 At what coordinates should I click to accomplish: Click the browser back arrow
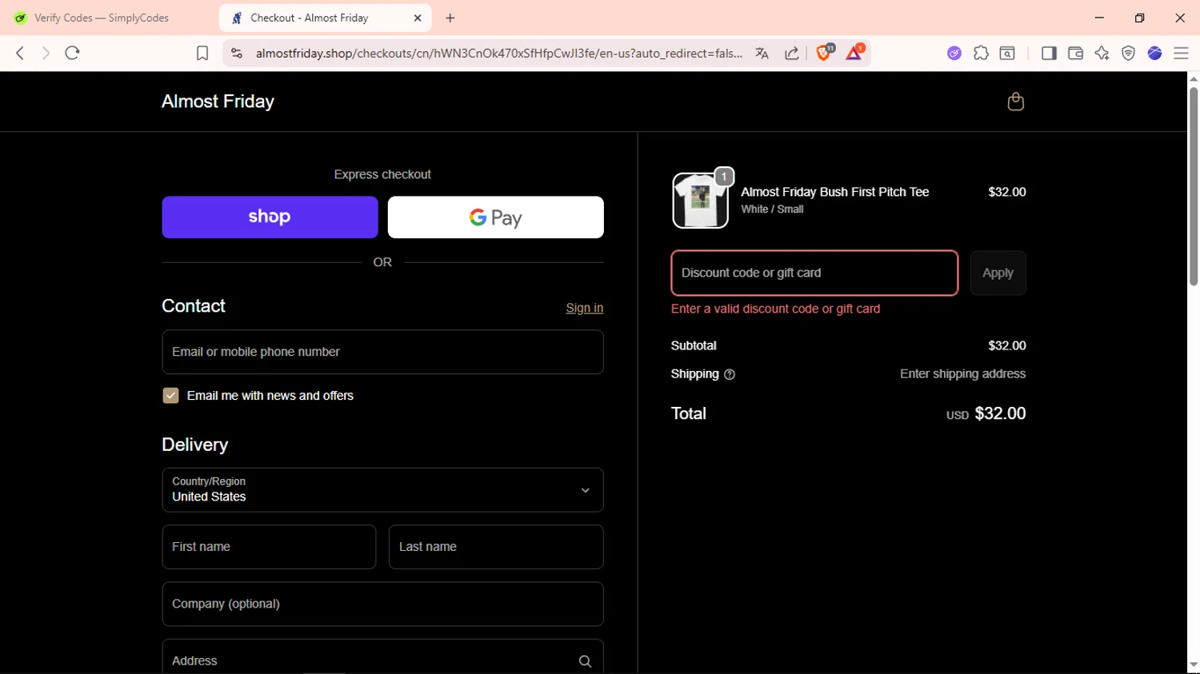tap(20, 53)
